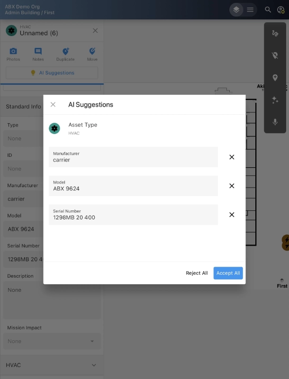Click the add location pin tool
This screenshot has width=289, height=379.
(275, 78)
